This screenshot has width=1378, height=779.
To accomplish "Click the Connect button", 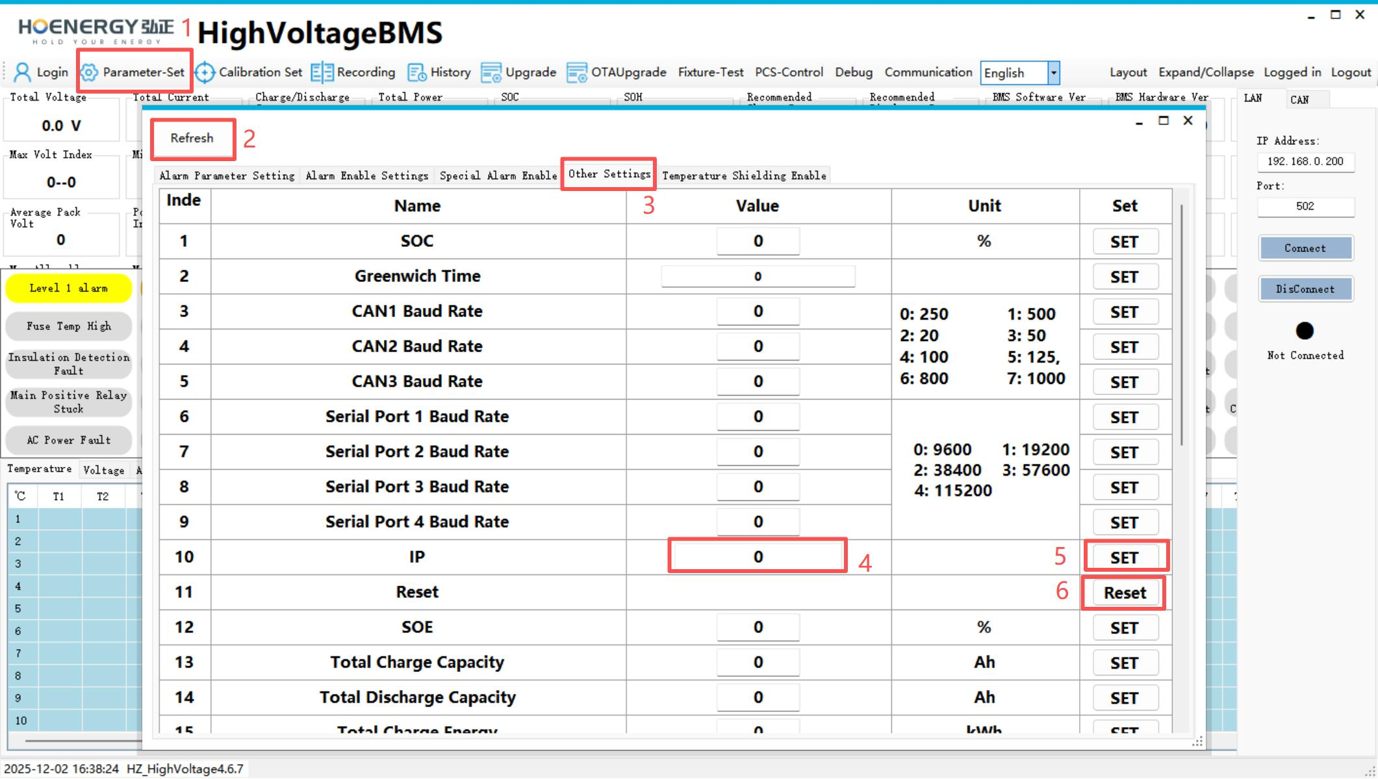I will [x=1305, y=248].
